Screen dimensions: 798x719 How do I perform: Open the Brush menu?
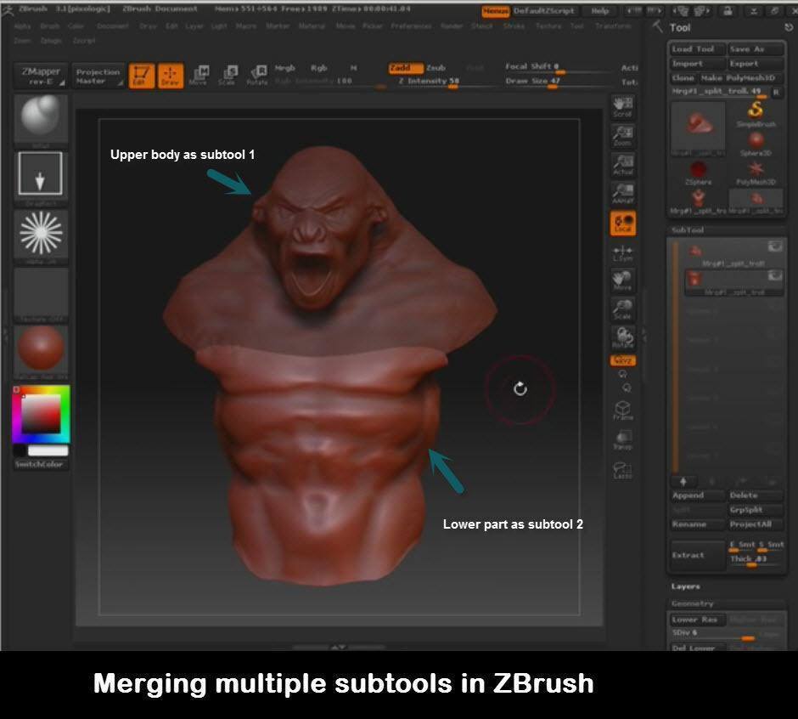[50, 26]
